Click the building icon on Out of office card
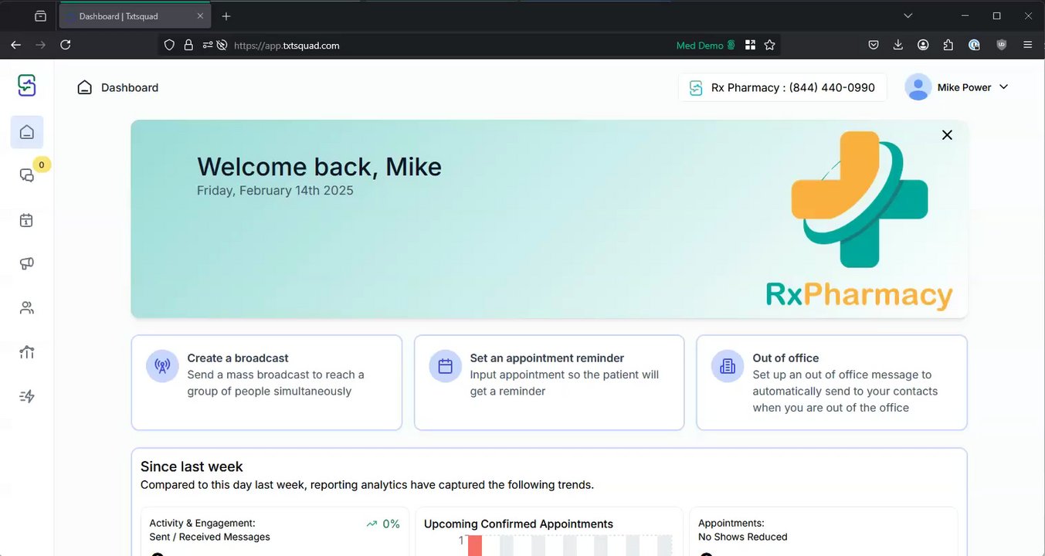The image size is (1045, 556). point(728,366)
